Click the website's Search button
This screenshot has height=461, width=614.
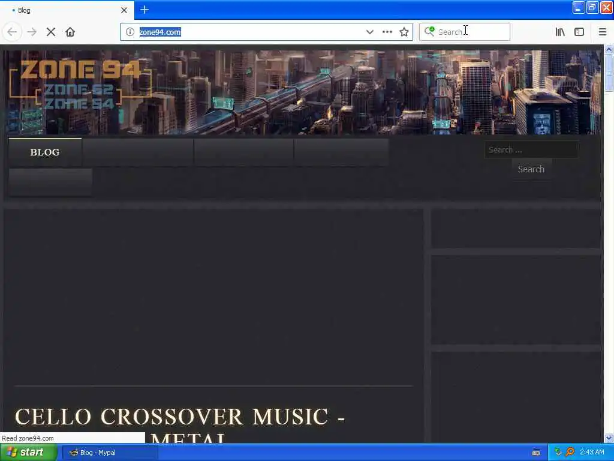point(531,169)
